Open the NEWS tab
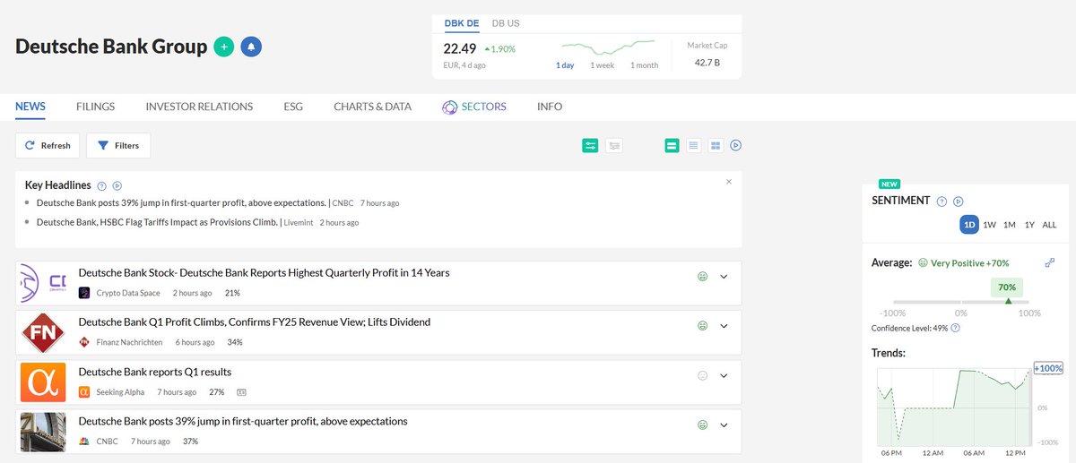Screen dimensions: 1076x463 [x=30, y=107]
